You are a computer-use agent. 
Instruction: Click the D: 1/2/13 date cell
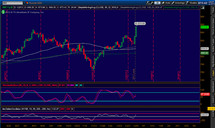[x=18, y=7]
